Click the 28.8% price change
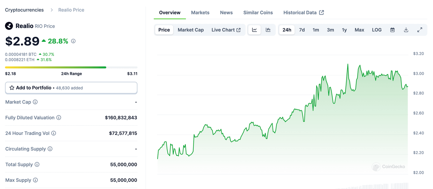 pos(55,41)
